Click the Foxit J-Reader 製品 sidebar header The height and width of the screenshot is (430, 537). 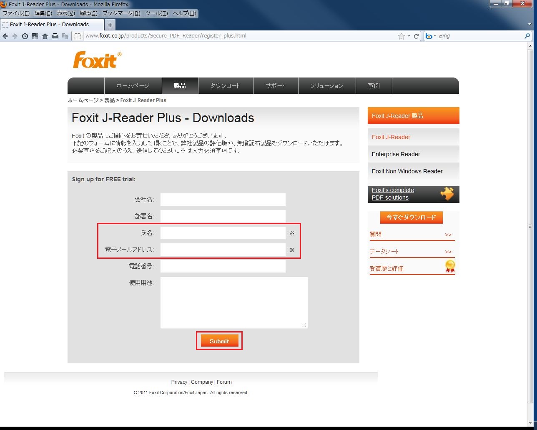pos(414,116)
